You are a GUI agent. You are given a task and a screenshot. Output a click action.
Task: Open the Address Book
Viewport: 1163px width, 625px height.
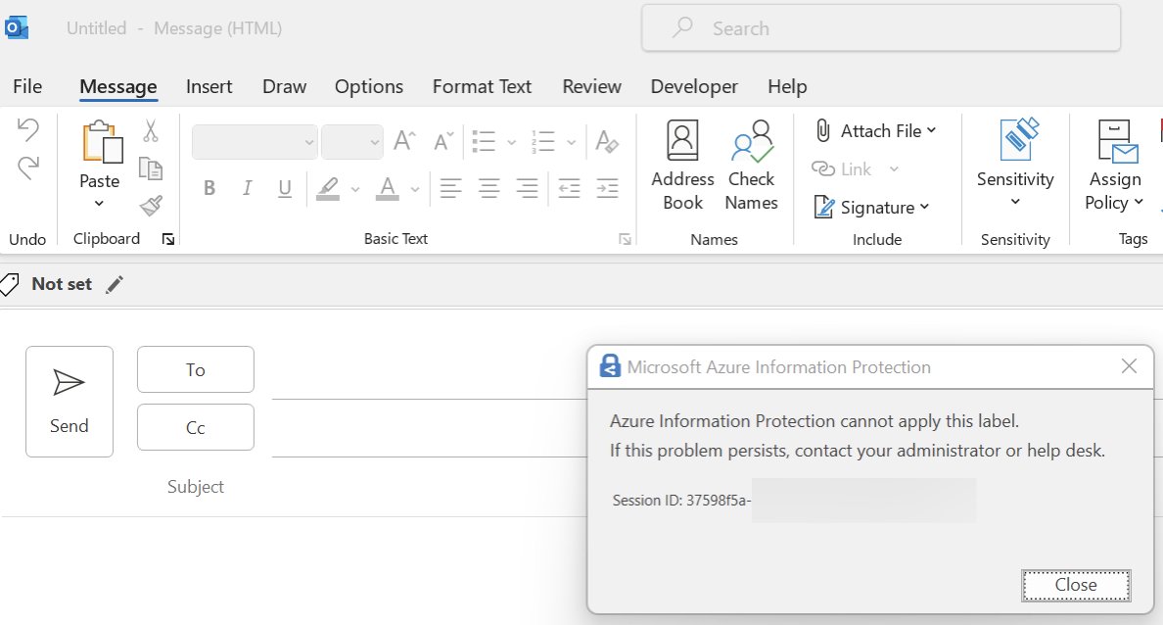coord(682,166)
